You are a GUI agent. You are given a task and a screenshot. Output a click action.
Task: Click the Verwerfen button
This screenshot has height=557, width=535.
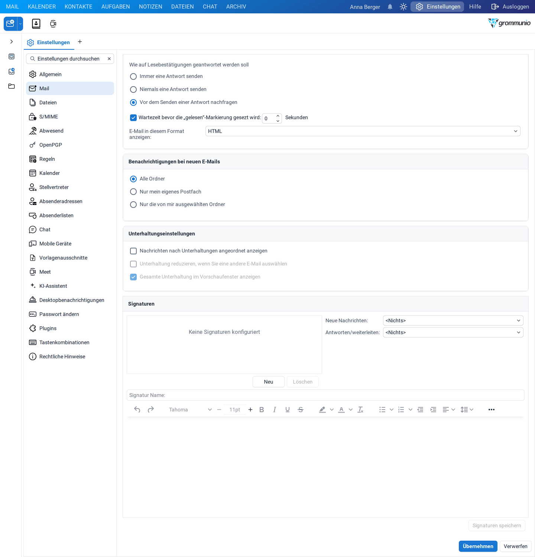pyautogui.click(x=515, y=546)
